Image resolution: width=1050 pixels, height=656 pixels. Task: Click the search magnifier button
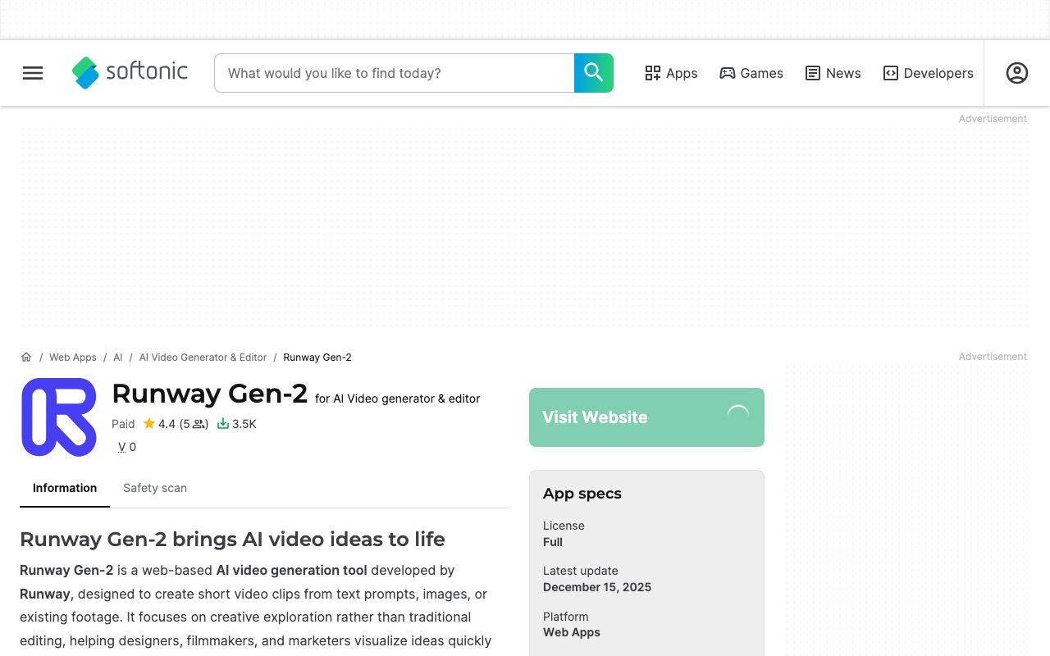pos(594,73)
